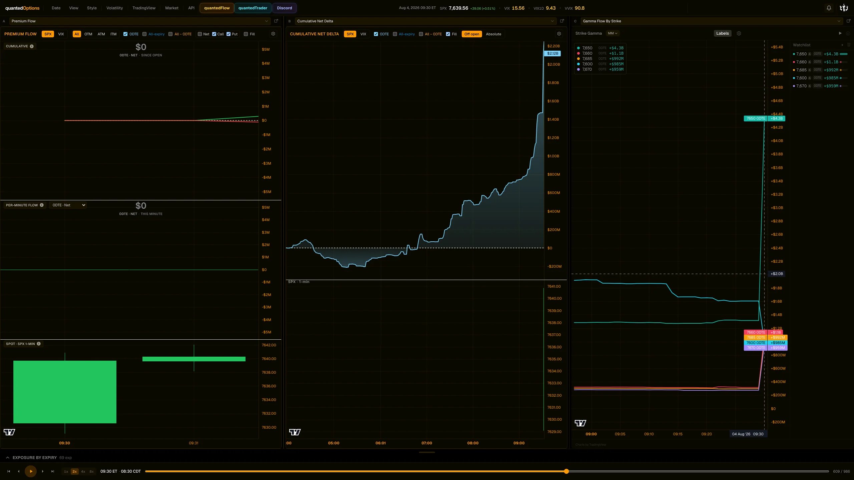Toggle the Labels button in Strike Gamma
This screenshot has width=854, height=480.
click(723, 33)
